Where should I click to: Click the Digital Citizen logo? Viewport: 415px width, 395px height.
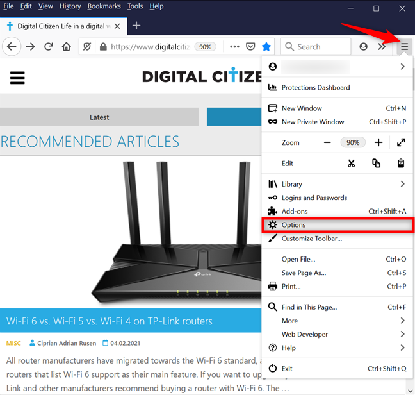click(202, 76)
